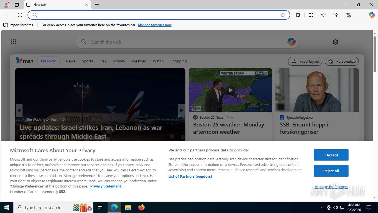
Task: Switch to the News tab
Action: (71, 61)
